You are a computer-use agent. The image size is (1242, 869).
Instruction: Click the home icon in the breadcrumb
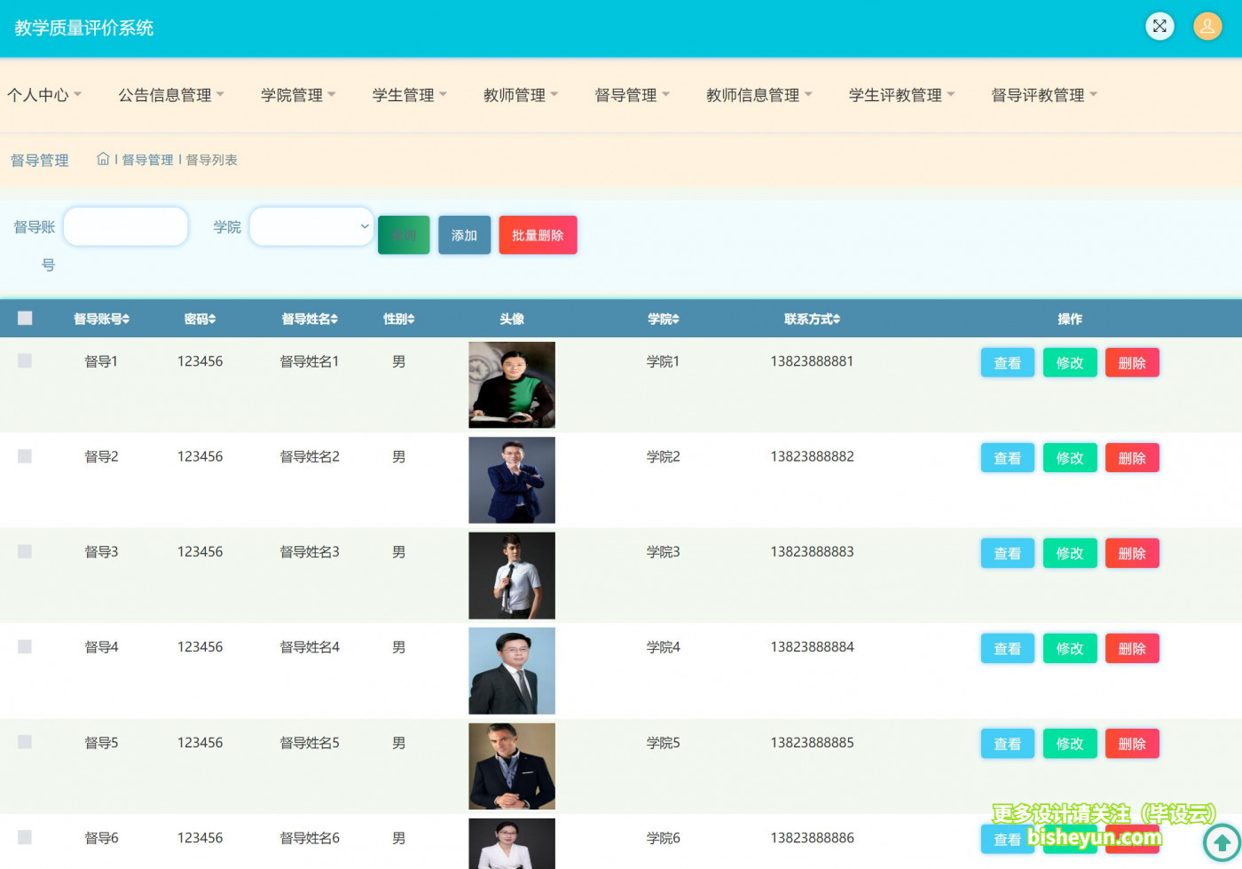pyautogui.click(x=103, y=158)
